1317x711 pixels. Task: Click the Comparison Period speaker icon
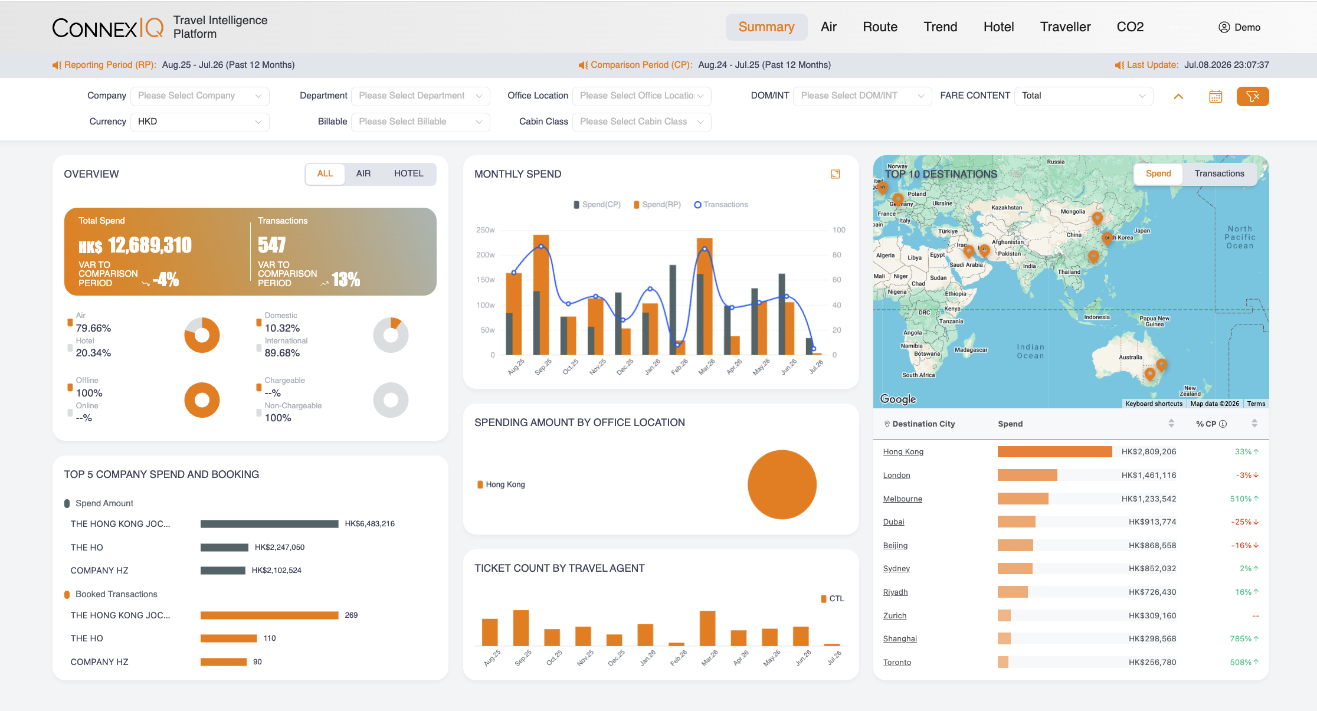584,65
